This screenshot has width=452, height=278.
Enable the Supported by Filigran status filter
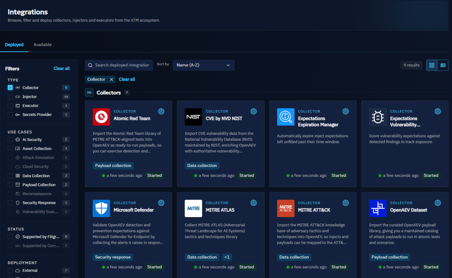[10, 237]
